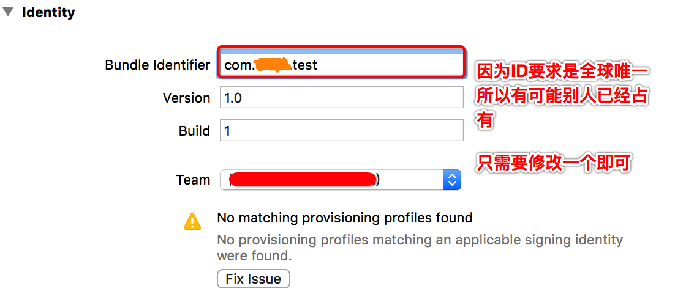Click the word 'test' in Bundle Identifier
The width and height of the screenshot is (675, 297).
[x=304, y=65]
